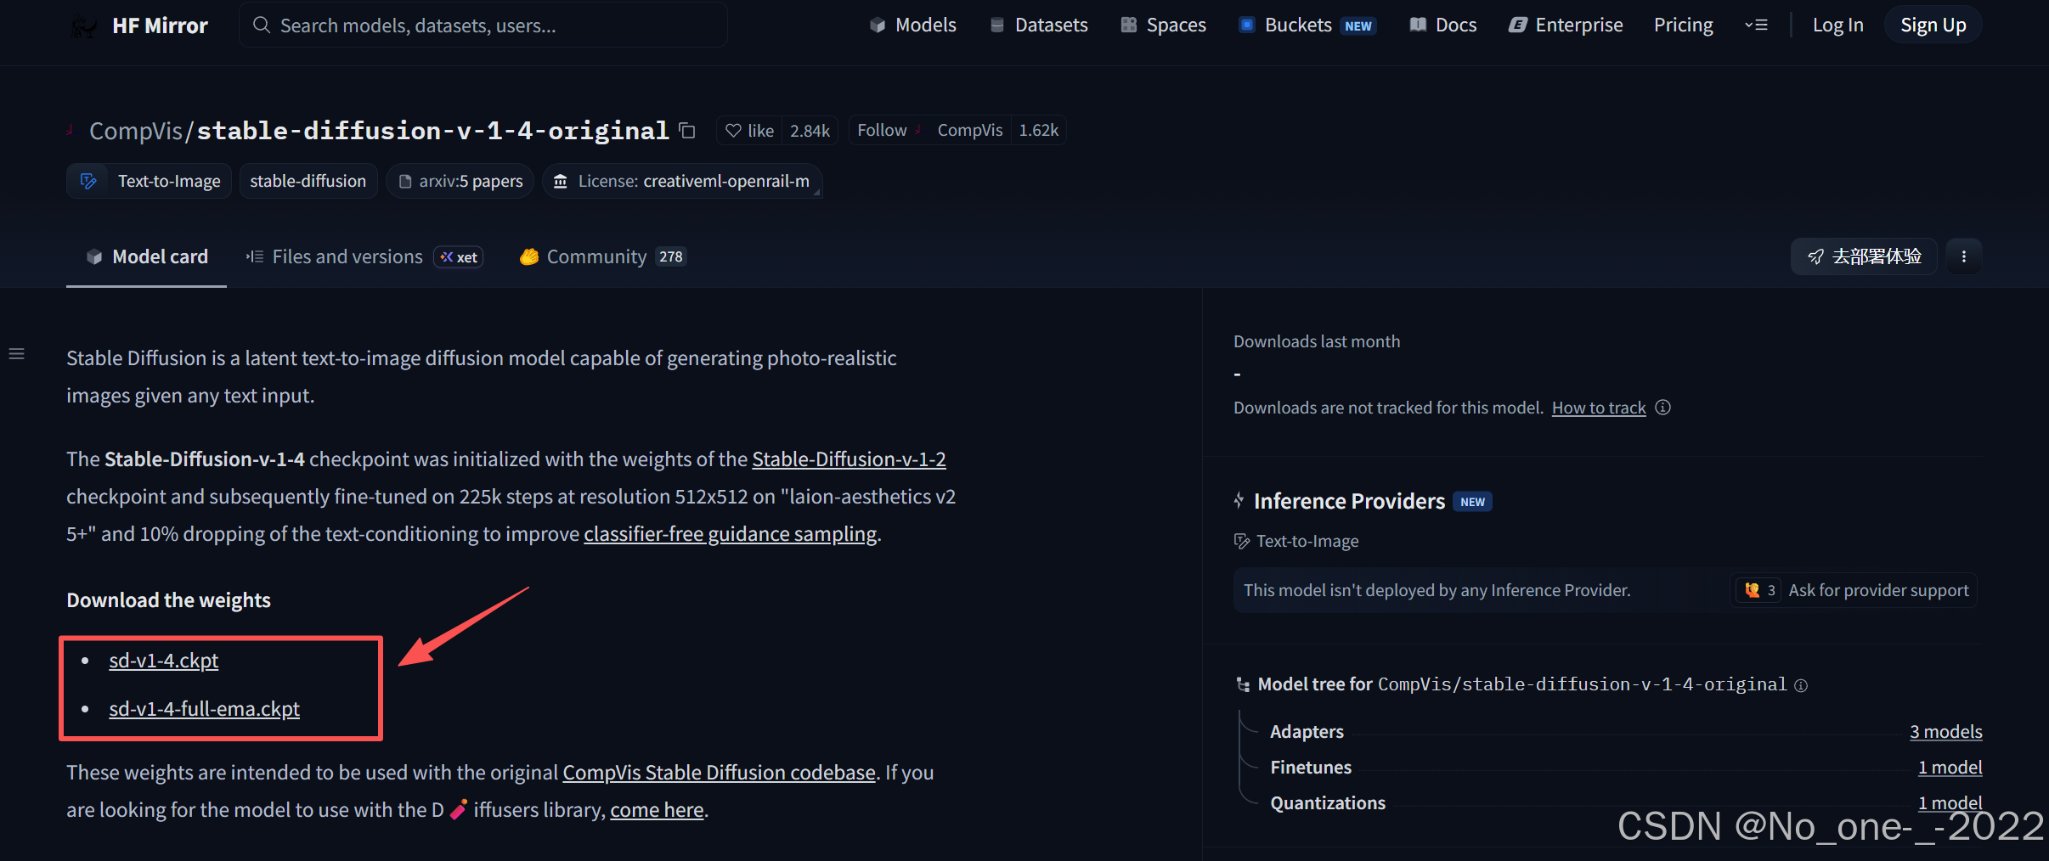Click the Model tree info icon

pos(1801,685)
